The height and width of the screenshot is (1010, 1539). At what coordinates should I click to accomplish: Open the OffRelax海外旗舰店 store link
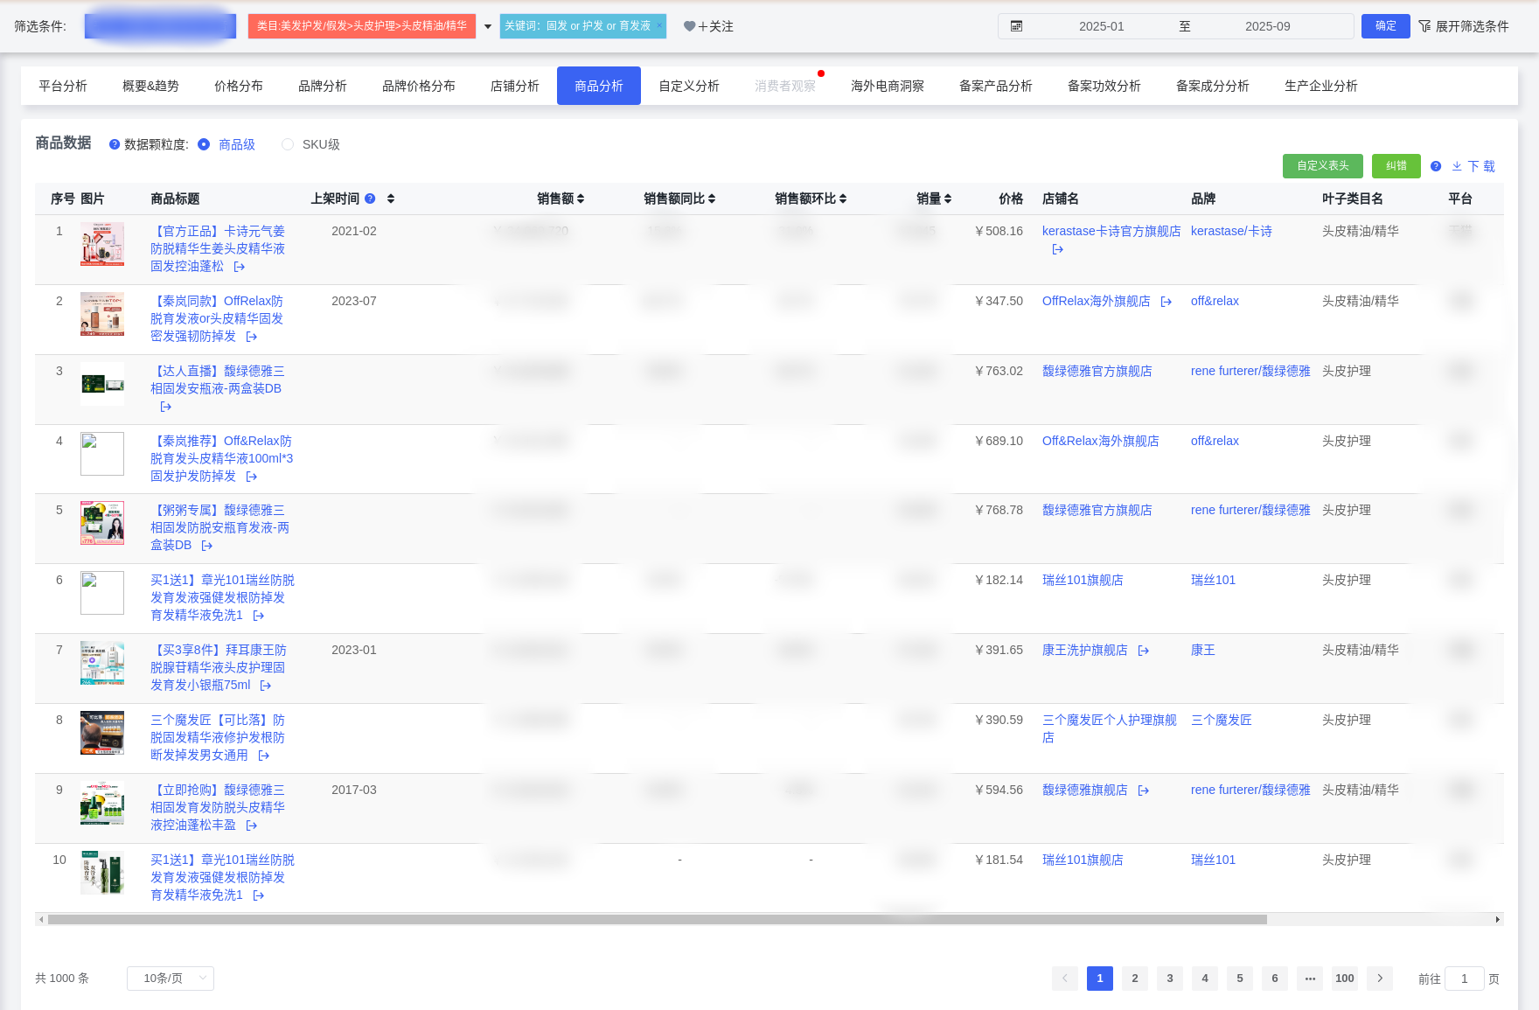[x=1095, y=301]
